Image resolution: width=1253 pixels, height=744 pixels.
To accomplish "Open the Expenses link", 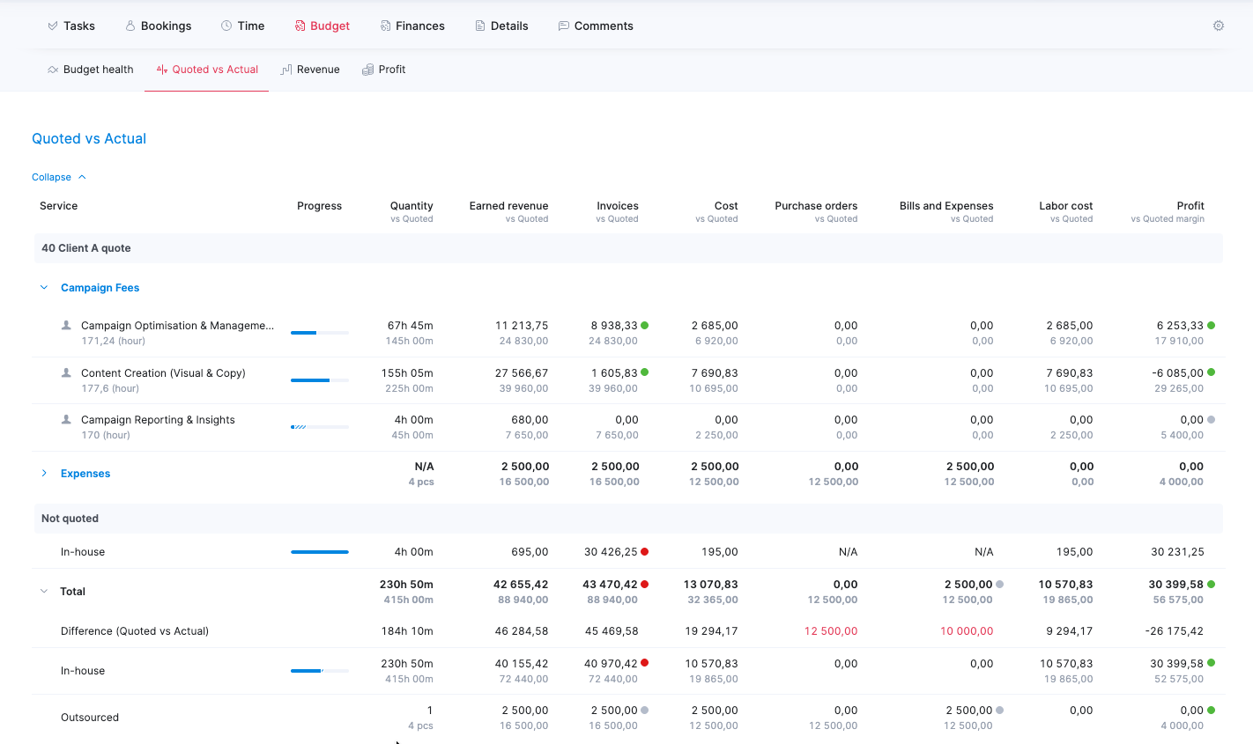I will click(85, 474).
